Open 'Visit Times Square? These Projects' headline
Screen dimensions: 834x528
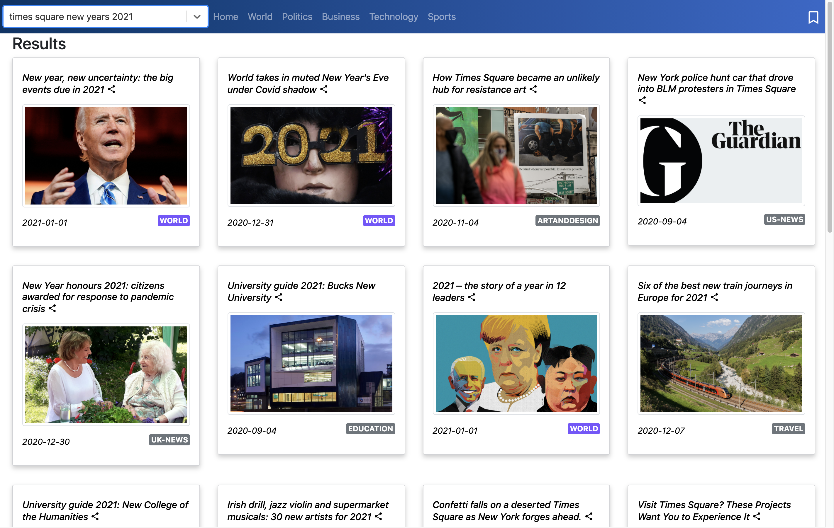[714, 511]
